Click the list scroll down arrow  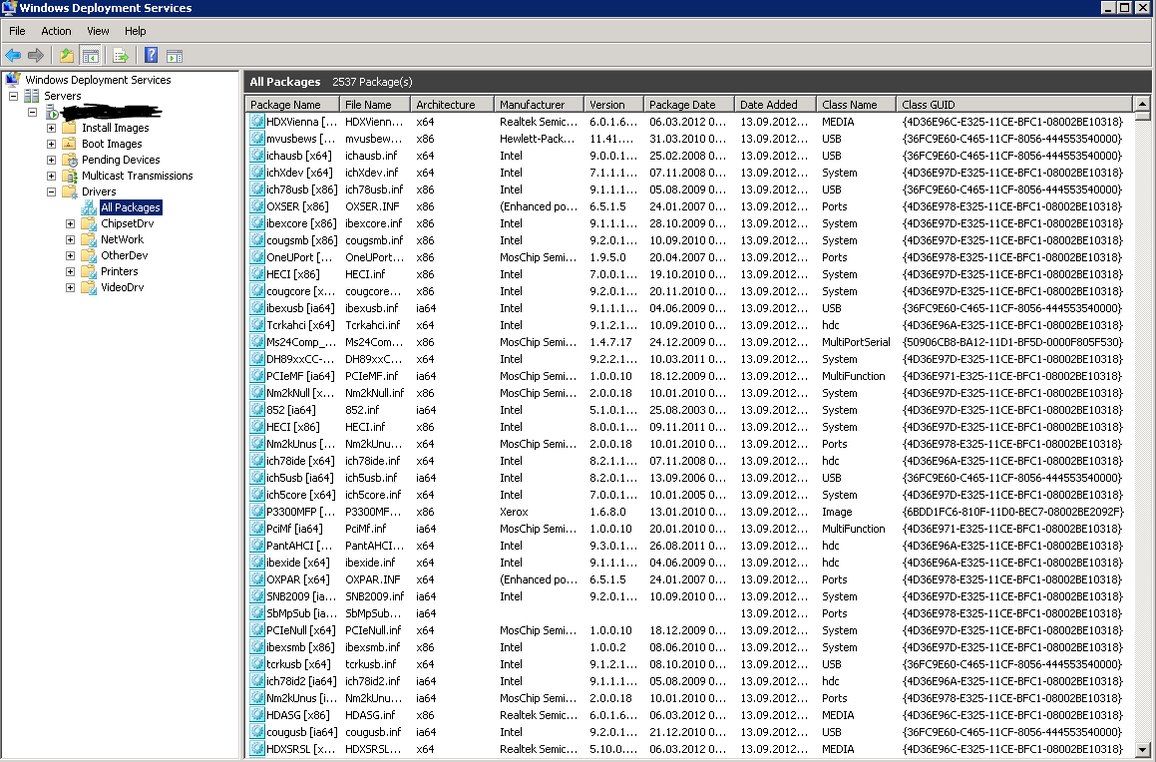coord(1142,749)
